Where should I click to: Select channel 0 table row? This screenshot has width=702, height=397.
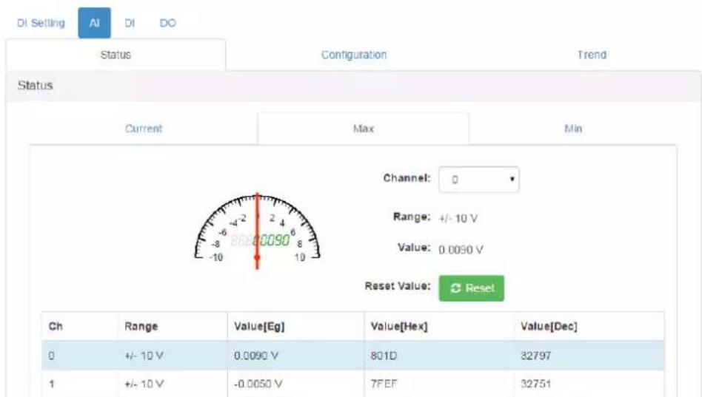[352, 356]
